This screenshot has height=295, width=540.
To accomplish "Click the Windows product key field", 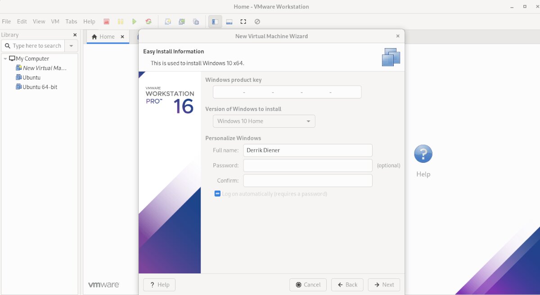I will [287, 92].
